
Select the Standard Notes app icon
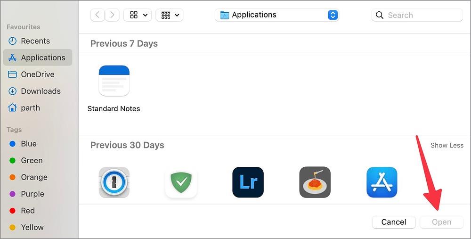click(114, 81)
